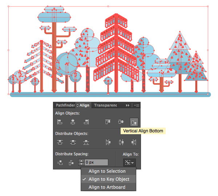The height and width of the screenshot is (196, 218).
Task: Click Vertical Align Top icon
Action: [108, 121]
